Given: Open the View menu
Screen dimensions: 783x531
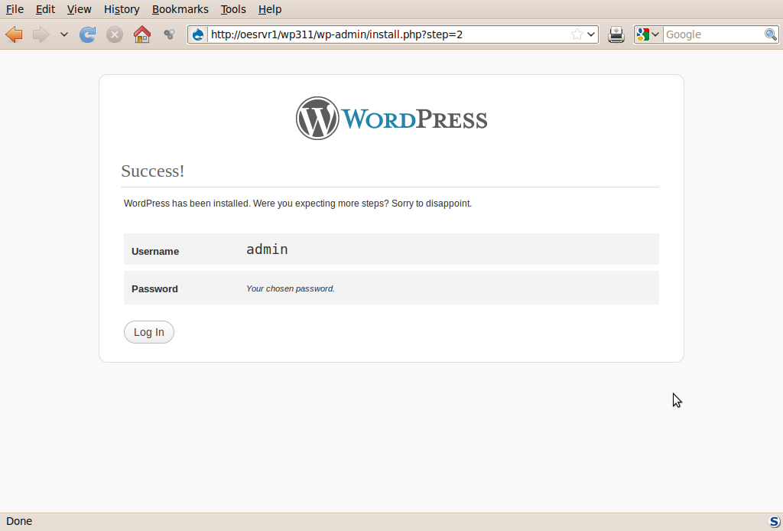Looking at the screenshot, I should pos(79,9).
